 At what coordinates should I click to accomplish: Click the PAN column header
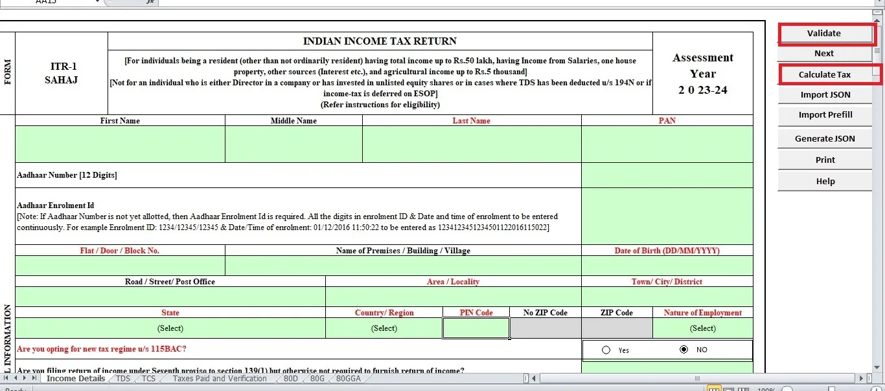coord(667,121)
